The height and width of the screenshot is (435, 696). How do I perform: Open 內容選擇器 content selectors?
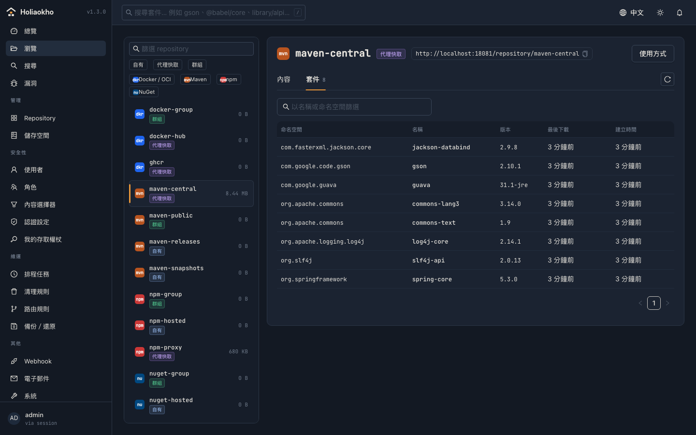point(56,204)
